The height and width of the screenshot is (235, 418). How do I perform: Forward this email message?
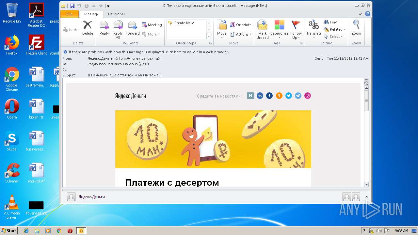(133, 28)
